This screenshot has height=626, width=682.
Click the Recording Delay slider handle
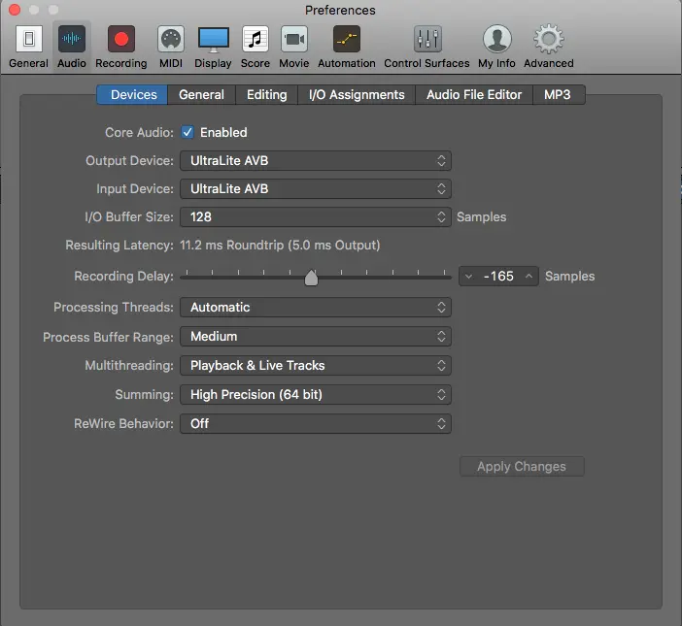pos(312,278)
